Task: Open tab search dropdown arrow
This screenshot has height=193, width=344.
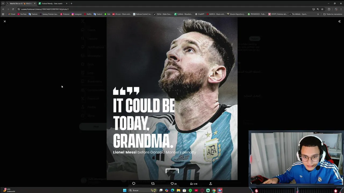Action: [3, 3]
